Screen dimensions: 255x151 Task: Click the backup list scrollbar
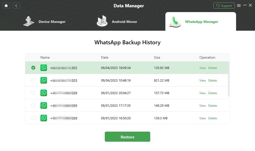[229, 79]
